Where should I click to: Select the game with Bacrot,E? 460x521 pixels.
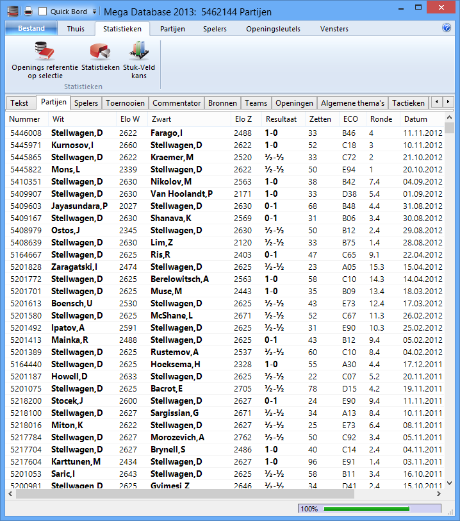[225, 389]
